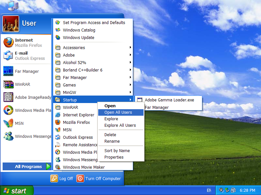Expand the Borland C++Builder 6 submenu arrow

click(130, 70)
